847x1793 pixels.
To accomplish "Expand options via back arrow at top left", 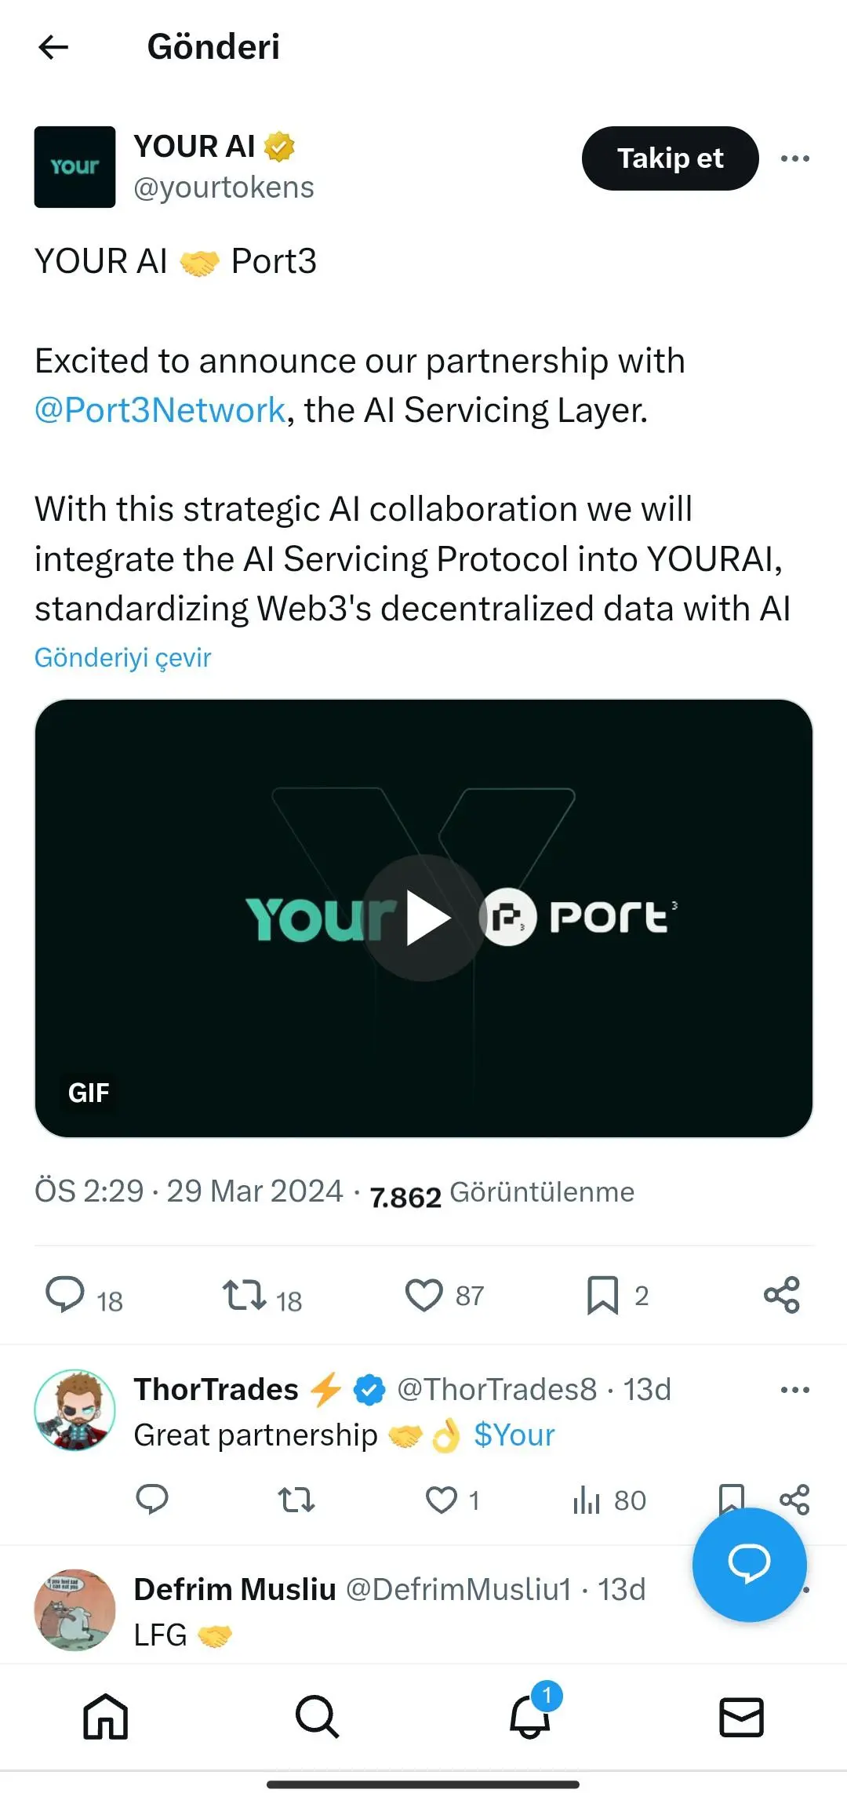I will click(53, 47).
